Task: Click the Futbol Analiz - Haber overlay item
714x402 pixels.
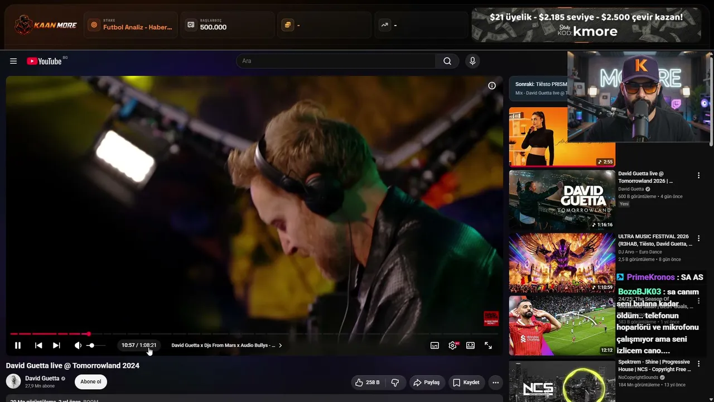Action: pyautogui.click(x=131, y=25)
